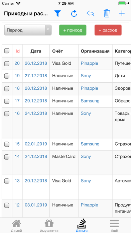
Task: Click the green + приход button
Action: click(x=73, y=30)
